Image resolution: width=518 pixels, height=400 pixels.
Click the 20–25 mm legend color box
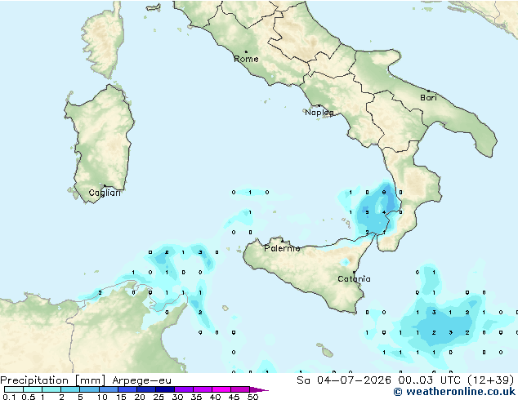146,389
